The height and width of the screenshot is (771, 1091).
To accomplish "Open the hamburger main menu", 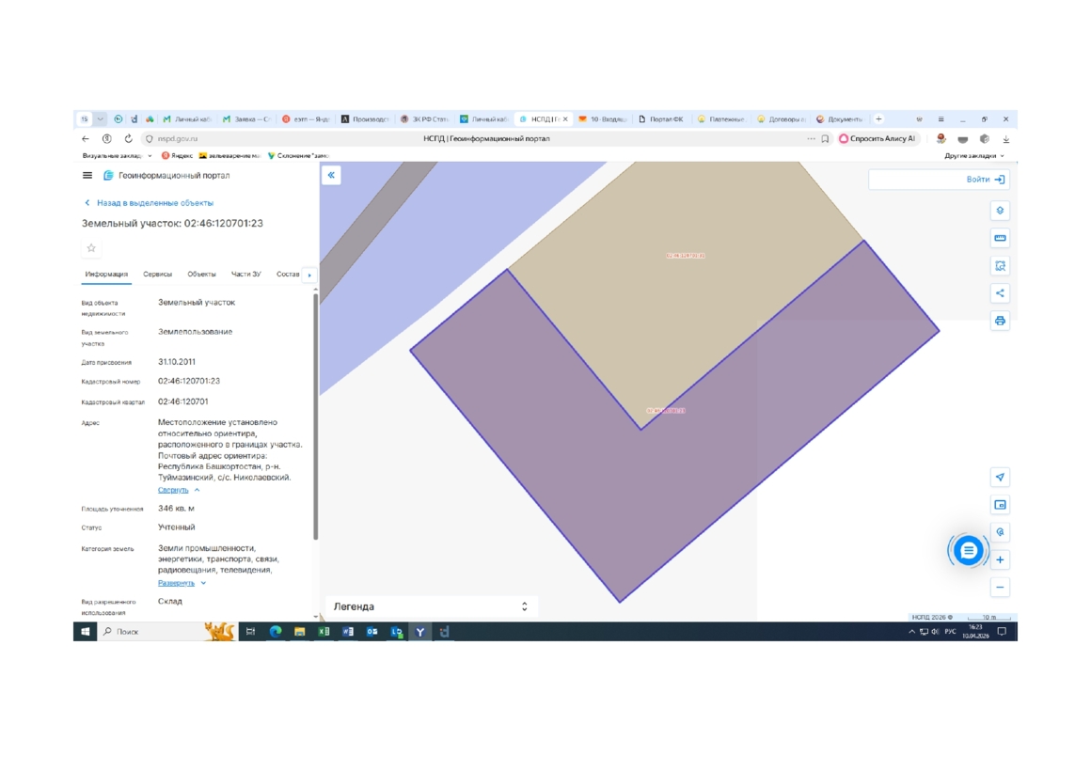I will (x=87, y=176).
